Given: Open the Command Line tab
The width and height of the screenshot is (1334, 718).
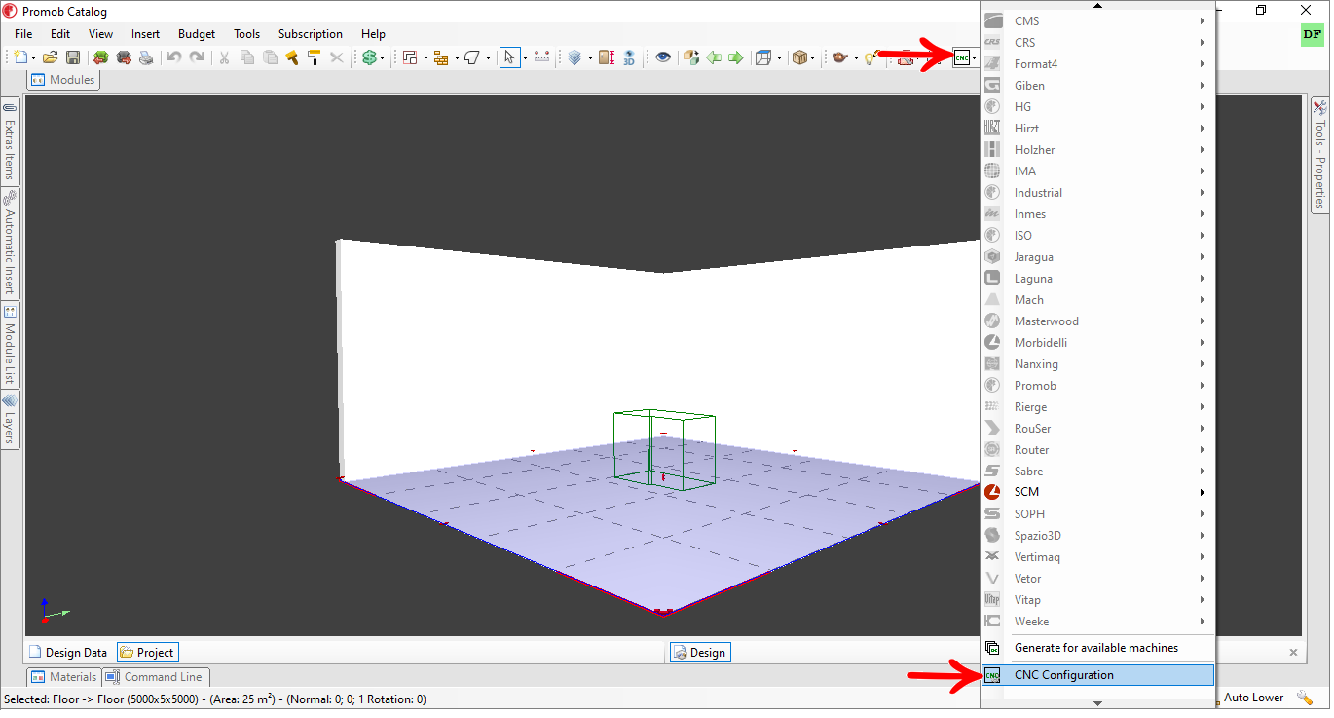Looking at the screenshot, I should pyautogui.click(x=155, y=677).
